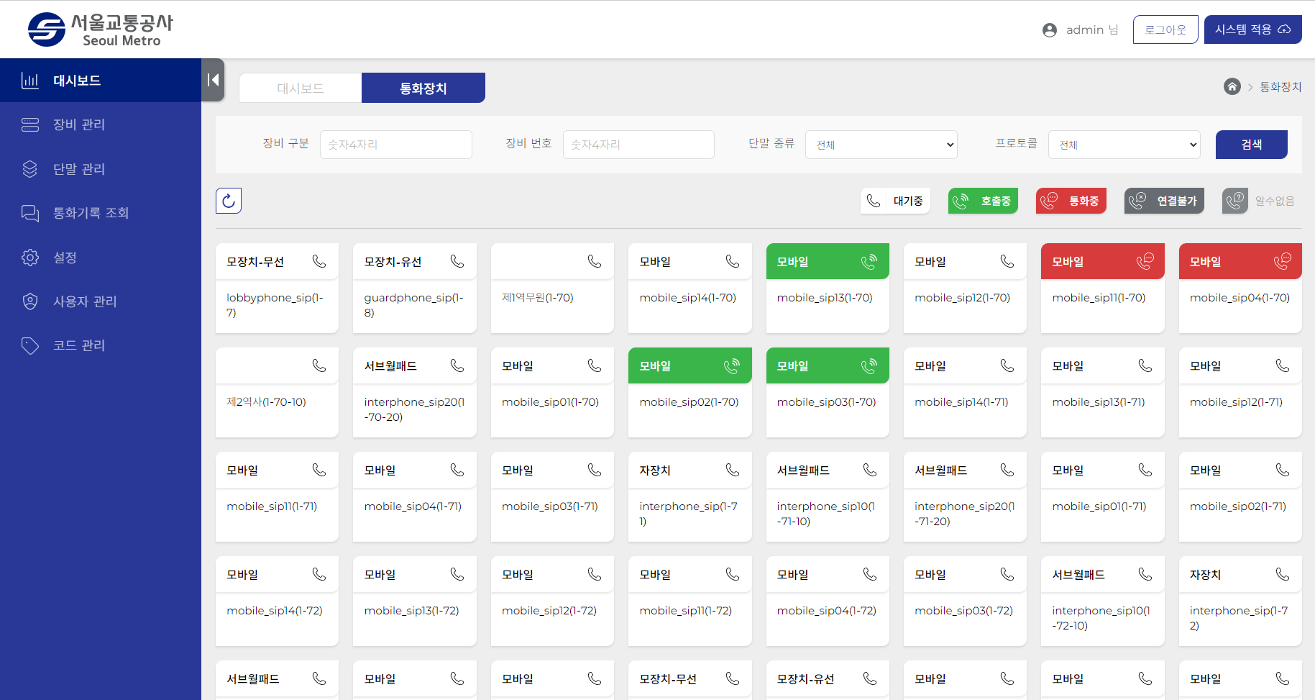
Task: Click phone icon on interphone_sip20(1-70-20) card
Action: click(457, 365)
